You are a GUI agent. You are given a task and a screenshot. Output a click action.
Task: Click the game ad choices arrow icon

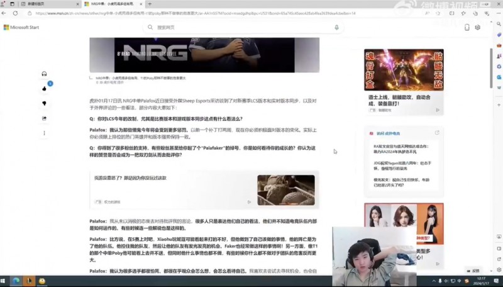point(438,110)
